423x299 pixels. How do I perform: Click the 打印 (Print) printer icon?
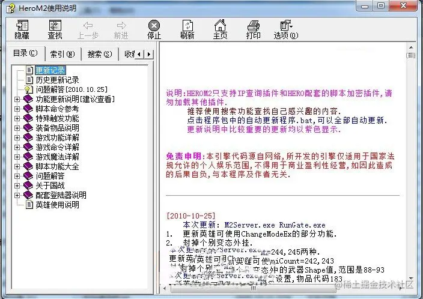[x=254, y=26]
